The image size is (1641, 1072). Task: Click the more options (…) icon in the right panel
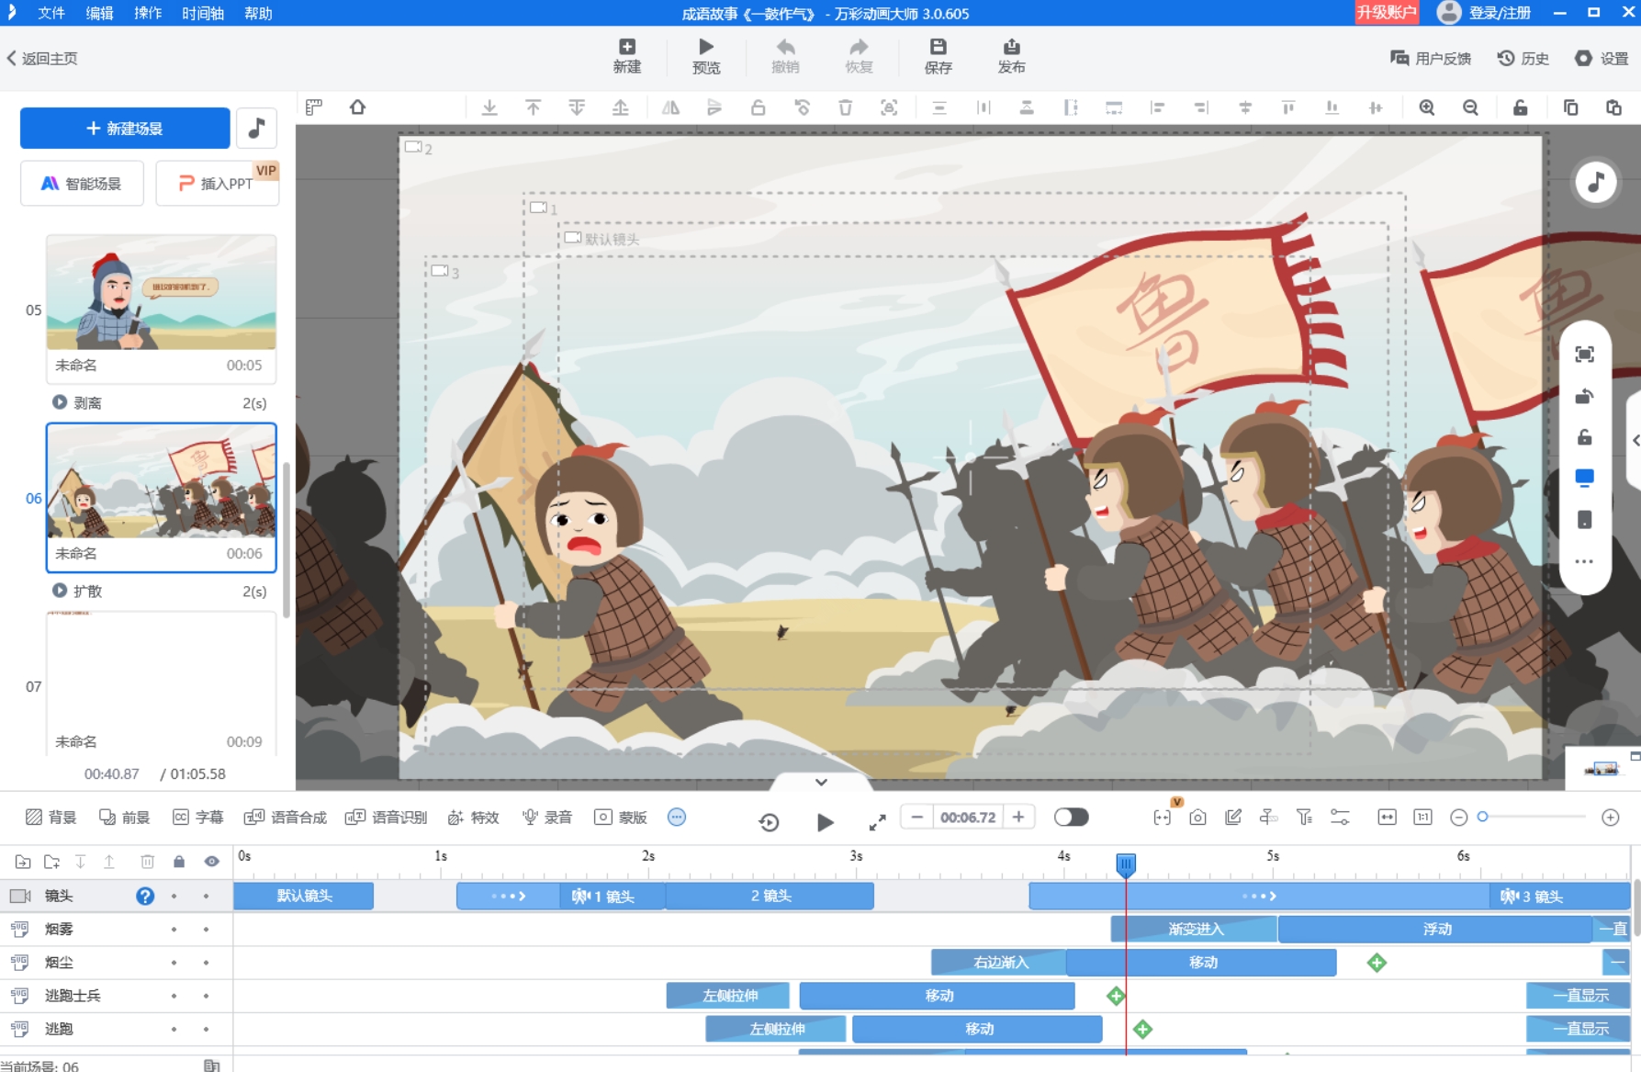coord(1584,561)
